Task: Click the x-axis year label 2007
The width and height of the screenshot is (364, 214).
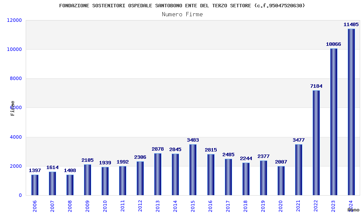Action: pyautogui.click(x=53, y=206)
